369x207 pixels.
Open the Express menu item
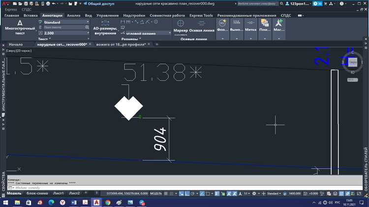click(x=11, y=9)
